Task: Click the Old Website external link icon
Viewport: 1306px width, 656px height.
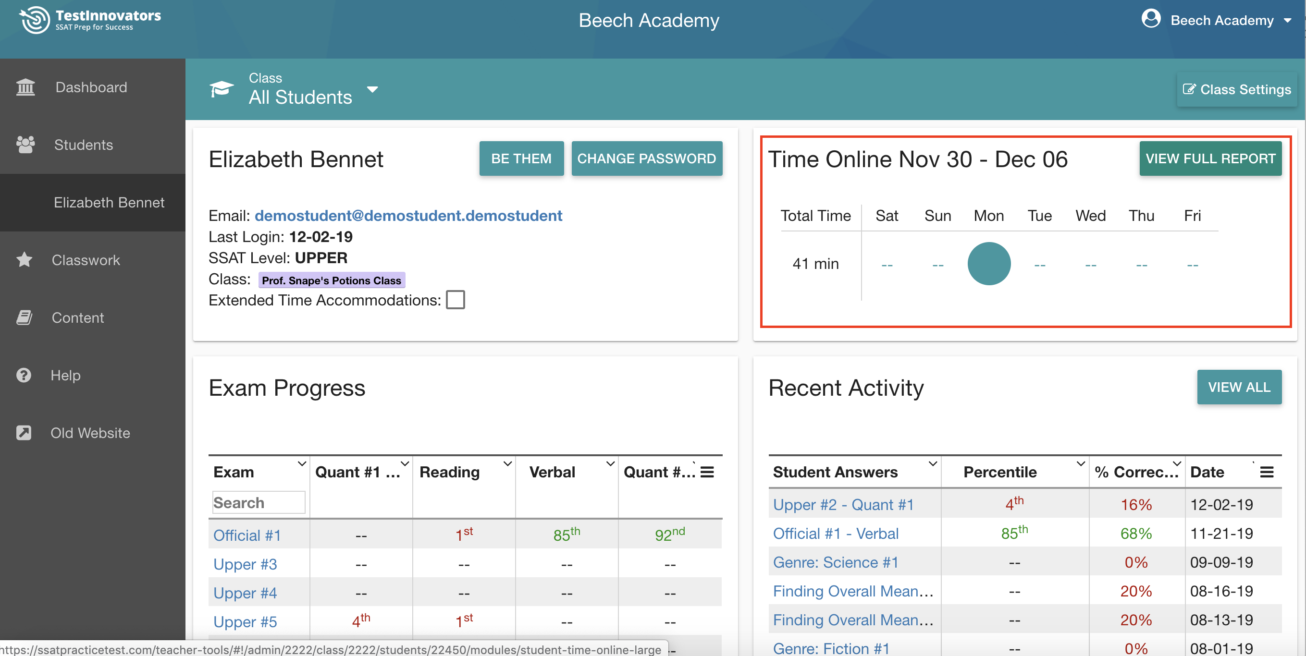Action: 24,433
